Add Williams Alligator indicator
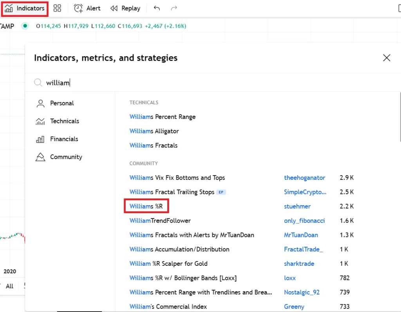Viewport: 401px width, 312px height. (x=154, y=131)
